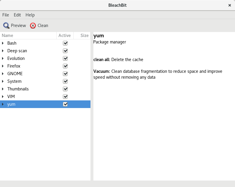Viewport: 235px width, 187px height.
Task: Expand the Thumbnails tree row
Action: [3, 89]
